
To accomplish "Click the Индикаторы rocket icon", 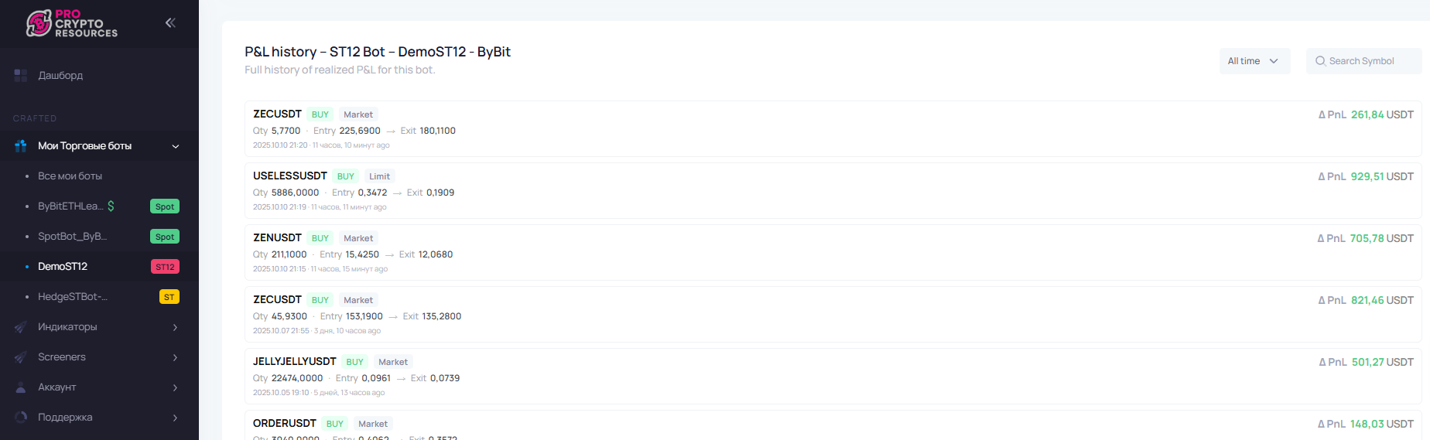I will coord(21,327).
